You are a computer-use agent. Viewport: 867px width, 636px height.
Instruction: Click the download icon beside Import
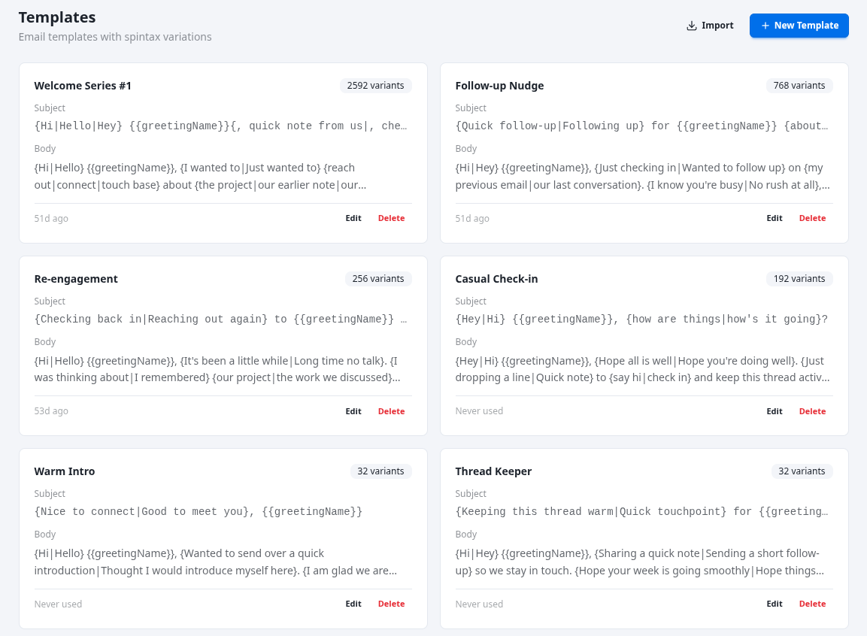point(691,25)
